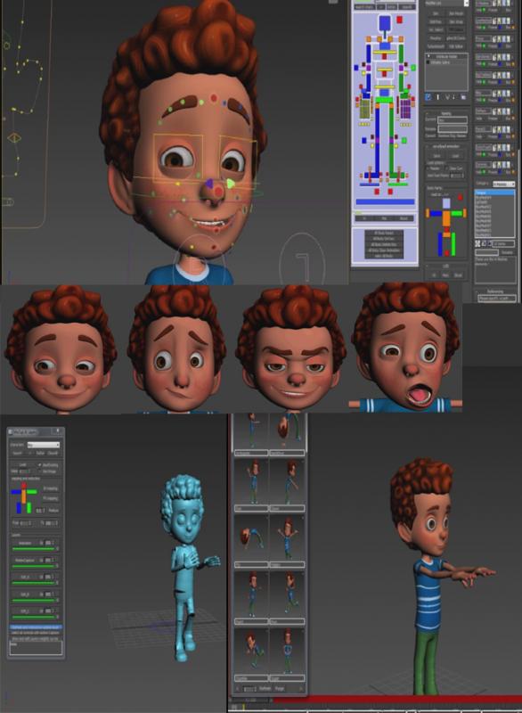Screen dimensions: 522x713
Task: Select the highlighted first item in morph list
Action: [494, 193]
